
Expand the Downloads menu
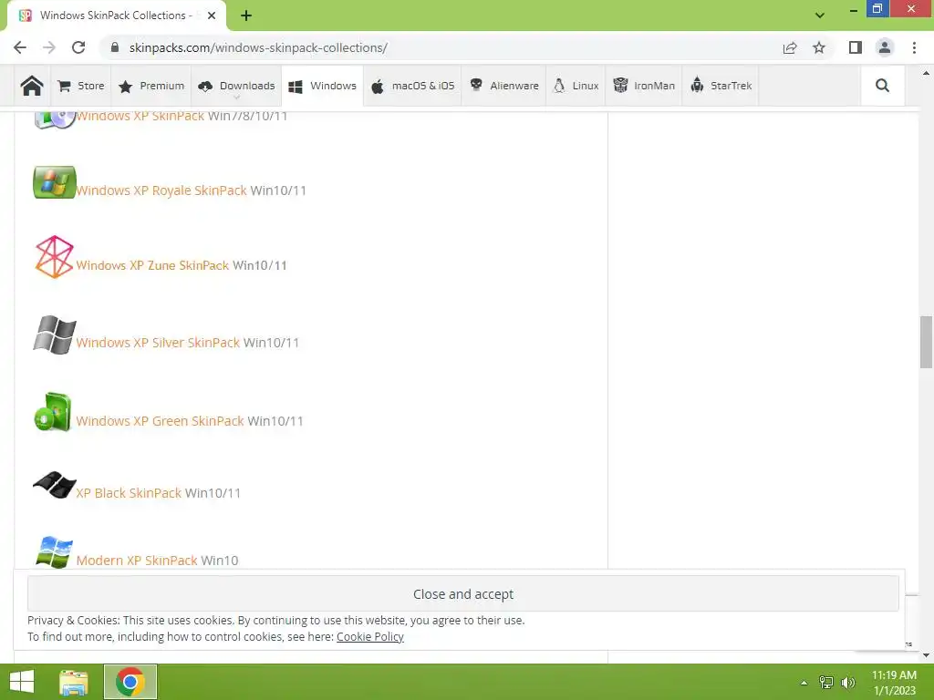click(236, 86)
